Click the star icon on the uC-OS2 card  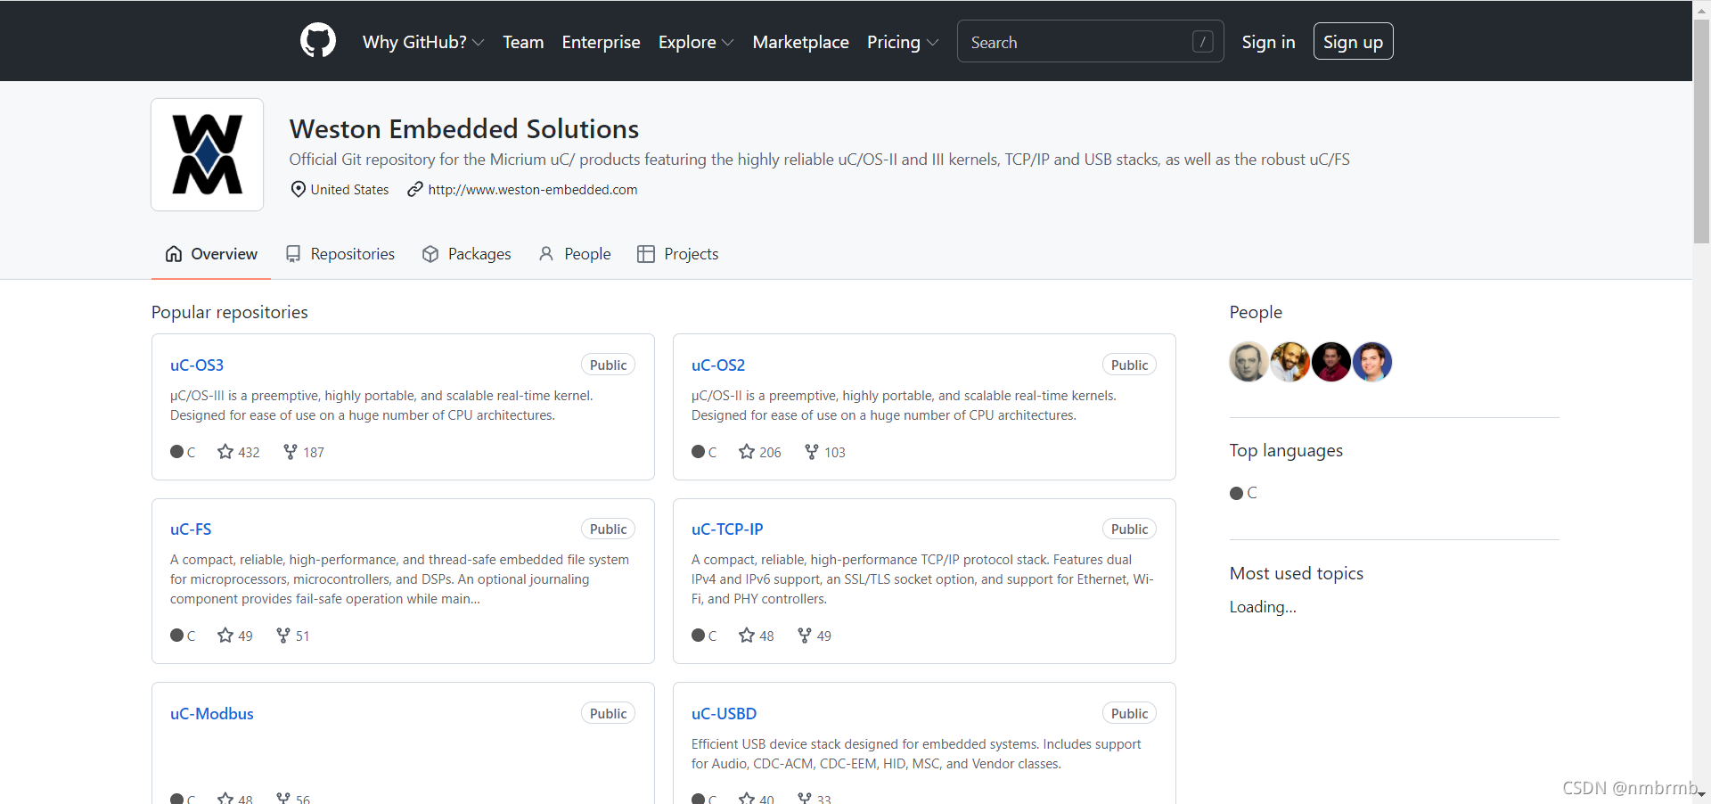click(x=747, y=452)
